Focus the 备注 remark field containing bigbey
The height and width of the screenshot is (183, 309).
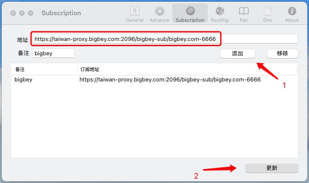pyautogui.click(x=54, y=53)
